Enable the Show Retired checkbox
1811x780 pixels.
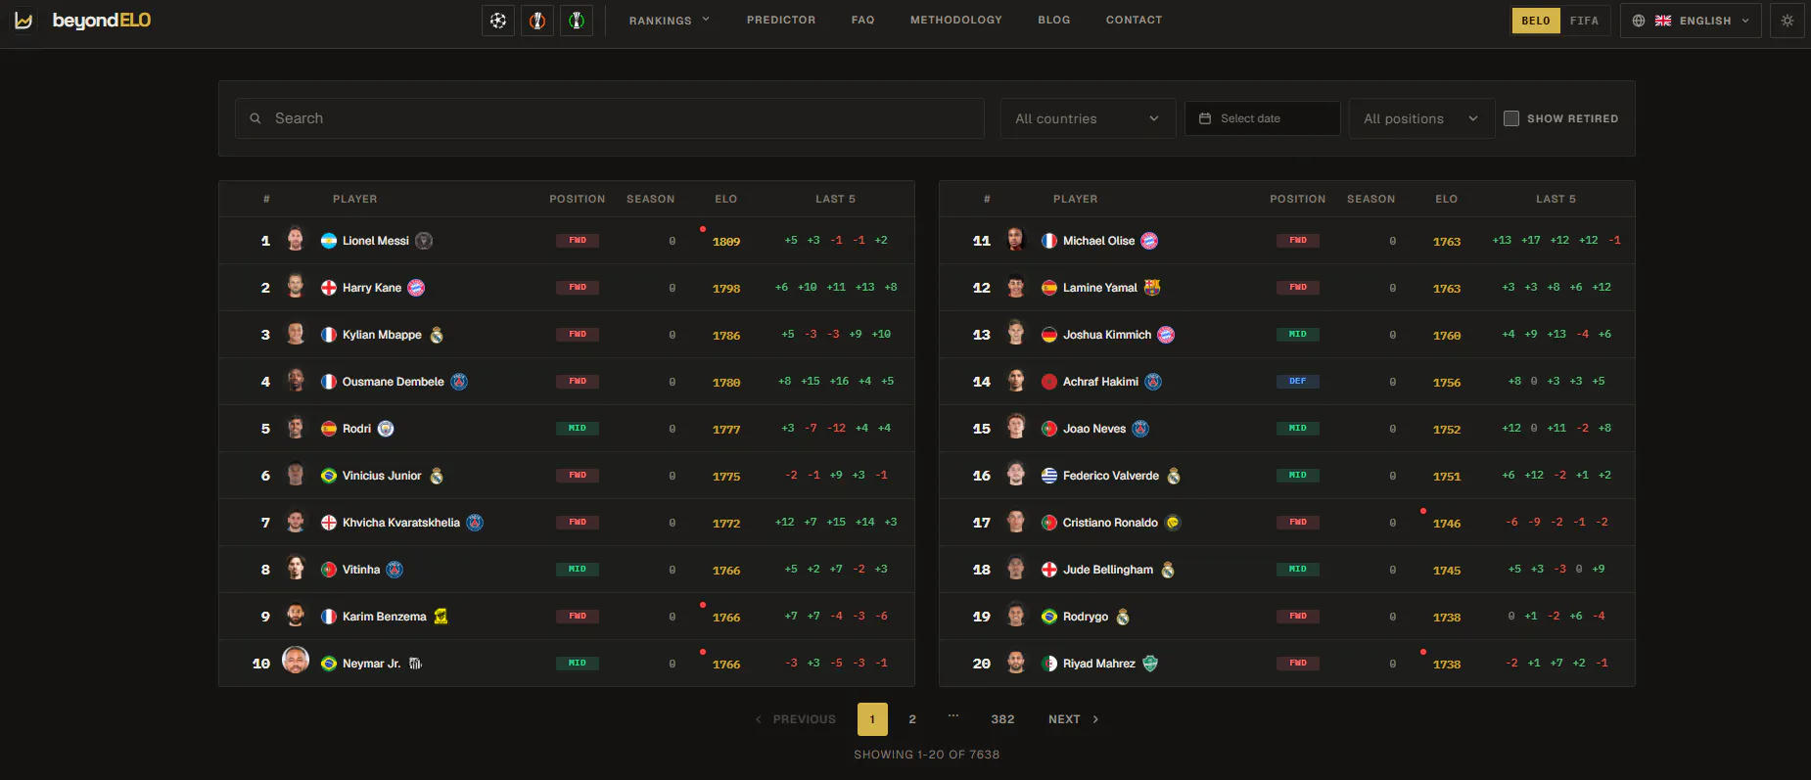click(1511, 118)
